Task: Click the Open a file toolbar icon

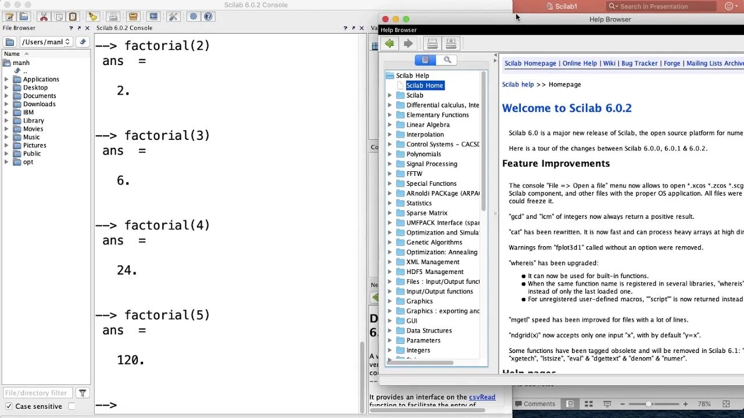Action: (x=24, y=17)
